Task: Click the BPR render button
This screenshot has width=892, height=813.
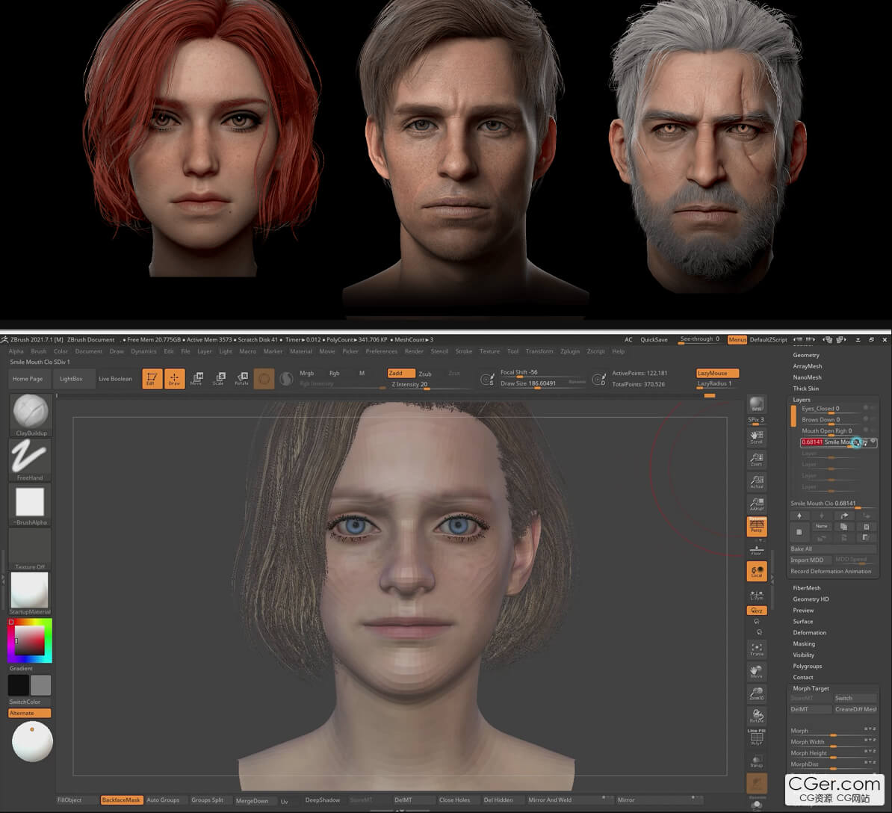Action: tap(757, 404)
